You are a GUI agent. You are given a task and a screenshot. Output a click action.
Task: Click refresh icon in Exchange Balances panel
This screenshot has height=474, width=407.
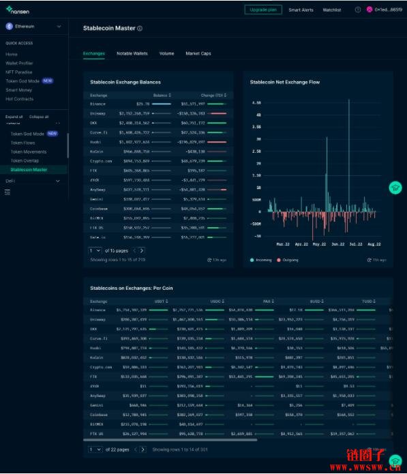[x=209, y=260]
